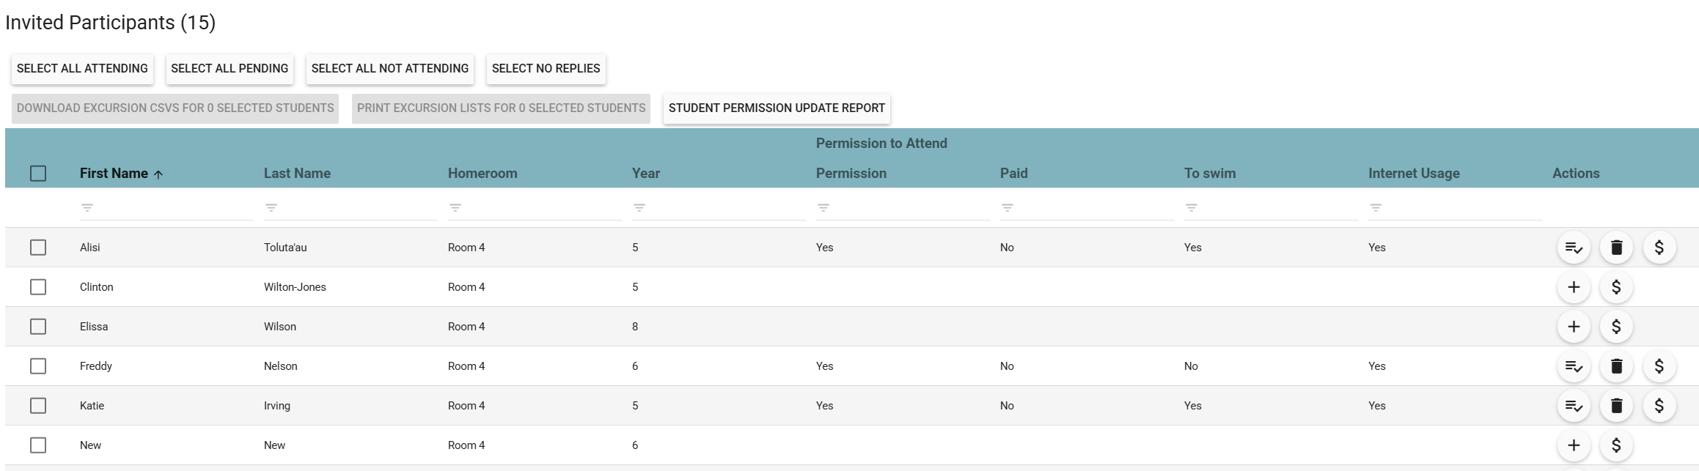This screenshot has width=1699, height=471.
Task: Open payment dollar icon for Clinton
Action: click(1616, 287)
